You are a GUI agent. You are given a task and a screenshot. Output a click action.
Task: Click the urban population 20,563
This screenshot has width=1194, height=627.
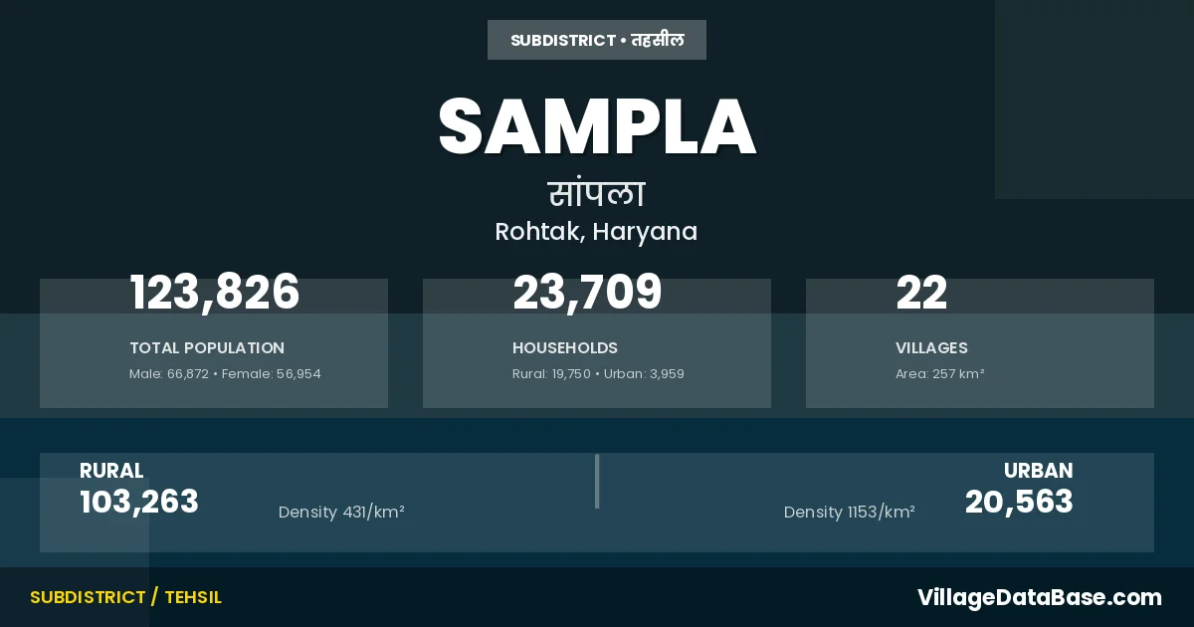(1019, 502)
